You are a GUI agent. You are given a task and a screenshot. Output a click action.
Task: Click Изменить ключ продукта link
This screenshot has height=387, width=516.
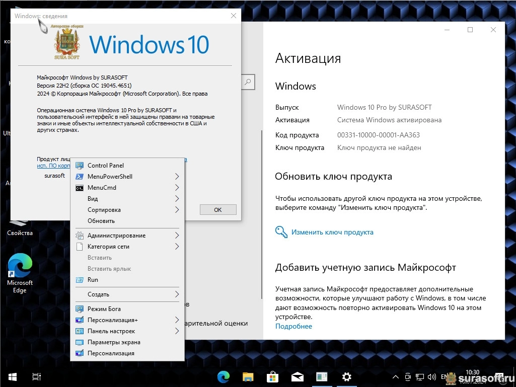[332, 233]
